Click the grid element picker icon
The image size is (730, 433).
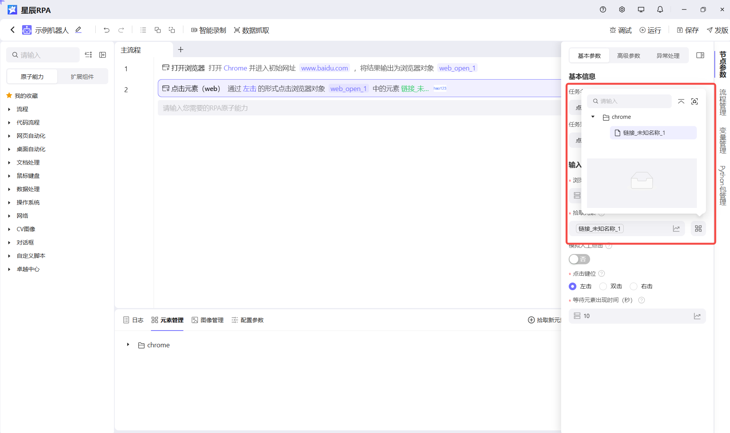698,228
